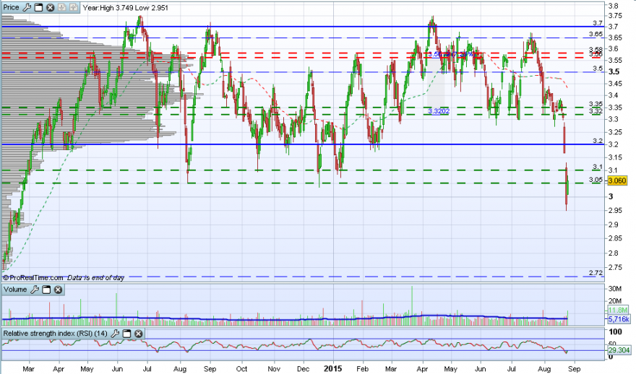The width and height of the screenshot is (636, 374).
Task: Click the Nov label on time axis
Action: pyautogui.click(x=274, y=369)
